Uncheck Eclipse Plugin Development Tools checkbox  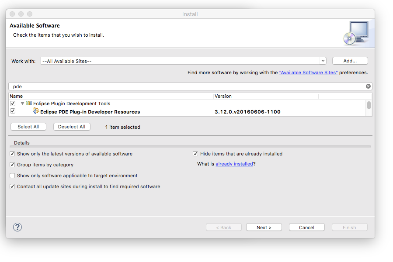[13, 103]
